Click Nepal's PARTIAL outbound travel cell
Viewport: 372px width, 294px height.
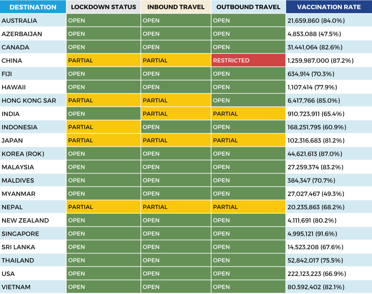point(248,207)
